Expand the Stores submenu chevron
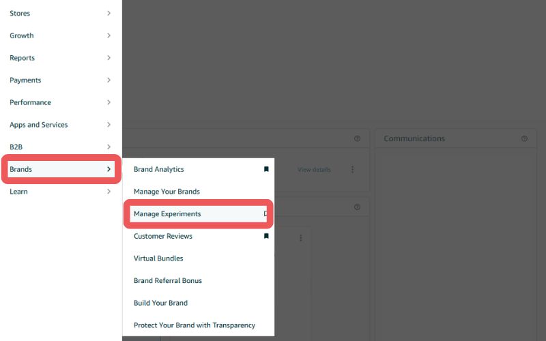The height and width of the screenshot is (341, 546). pos(109,13)
